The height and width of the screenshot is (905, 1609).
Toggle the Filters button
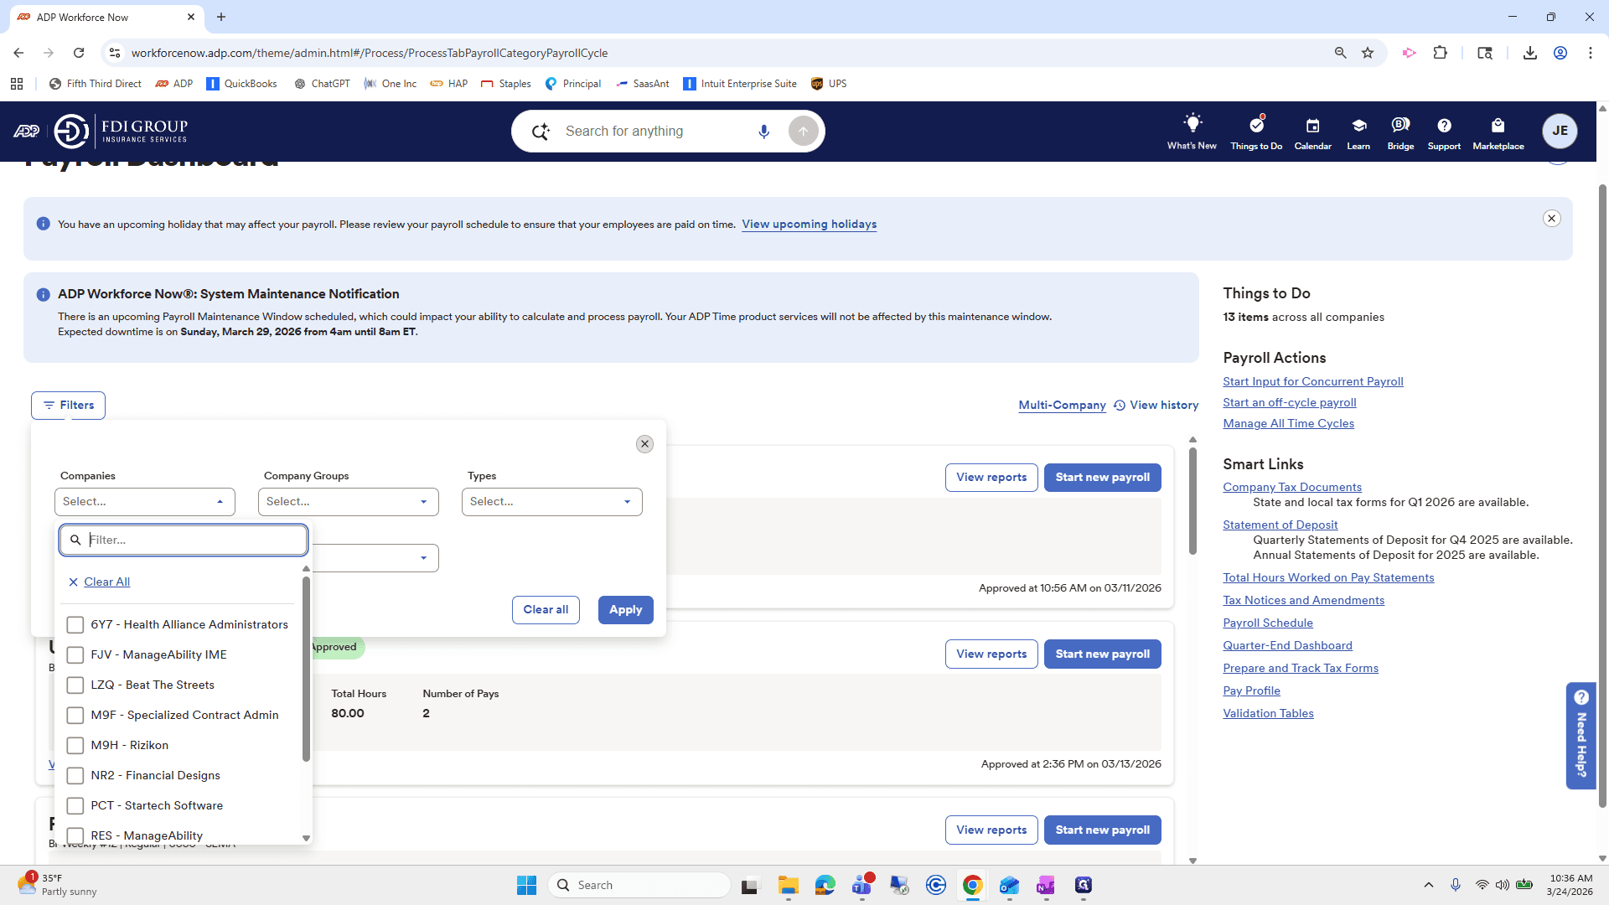[x=68, y=406]
